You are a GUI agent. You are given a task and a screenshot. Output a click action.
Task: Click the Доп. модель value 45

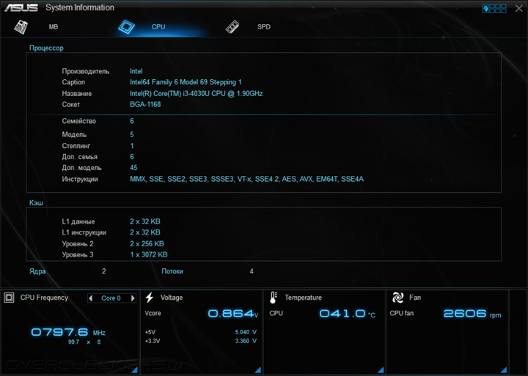click(133, 168)
